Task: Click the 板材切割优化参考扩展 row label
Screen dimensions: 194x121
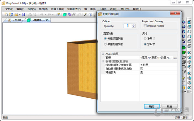Action: 118,65
